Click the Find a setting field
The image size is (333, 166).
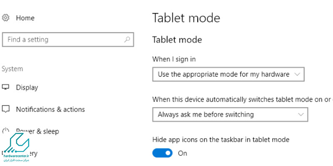[68, 39]
